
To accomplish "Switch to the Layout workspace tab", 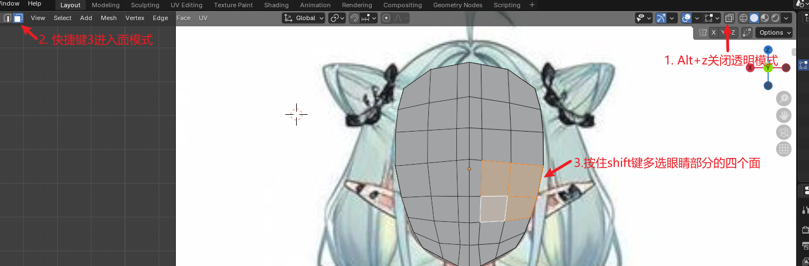I will point(71,5).
